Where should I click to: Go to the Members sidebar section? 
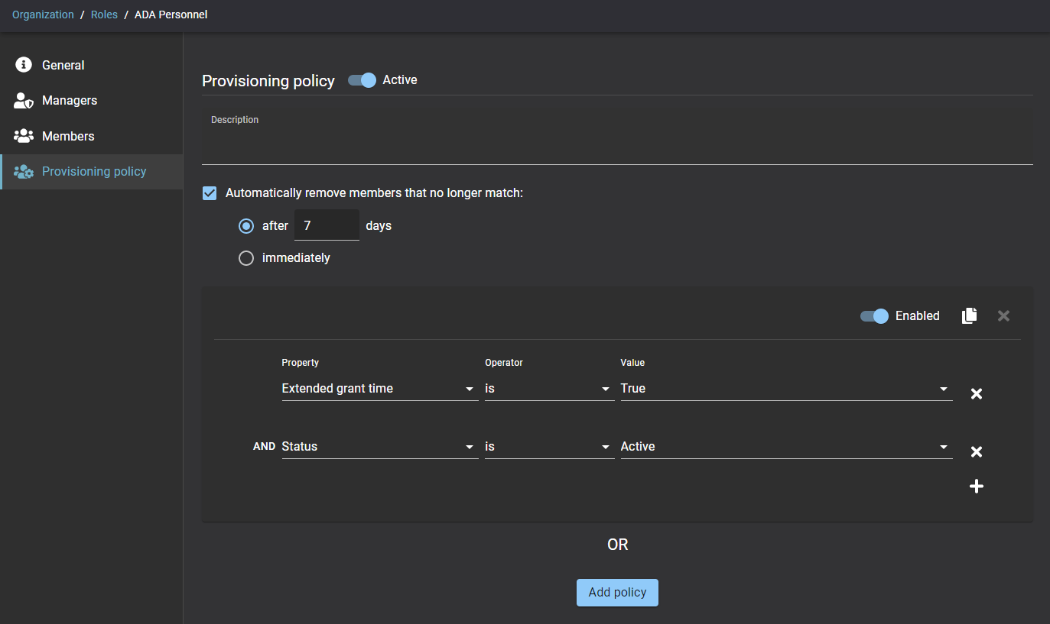pyautogui.click(x=68, y=136)
